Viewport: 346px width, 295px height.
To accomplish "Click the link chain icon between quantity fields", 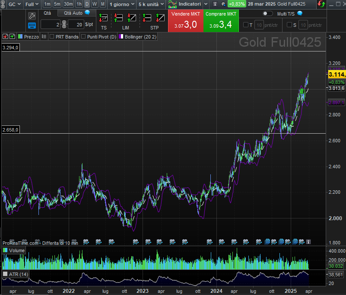I will 64,24.
